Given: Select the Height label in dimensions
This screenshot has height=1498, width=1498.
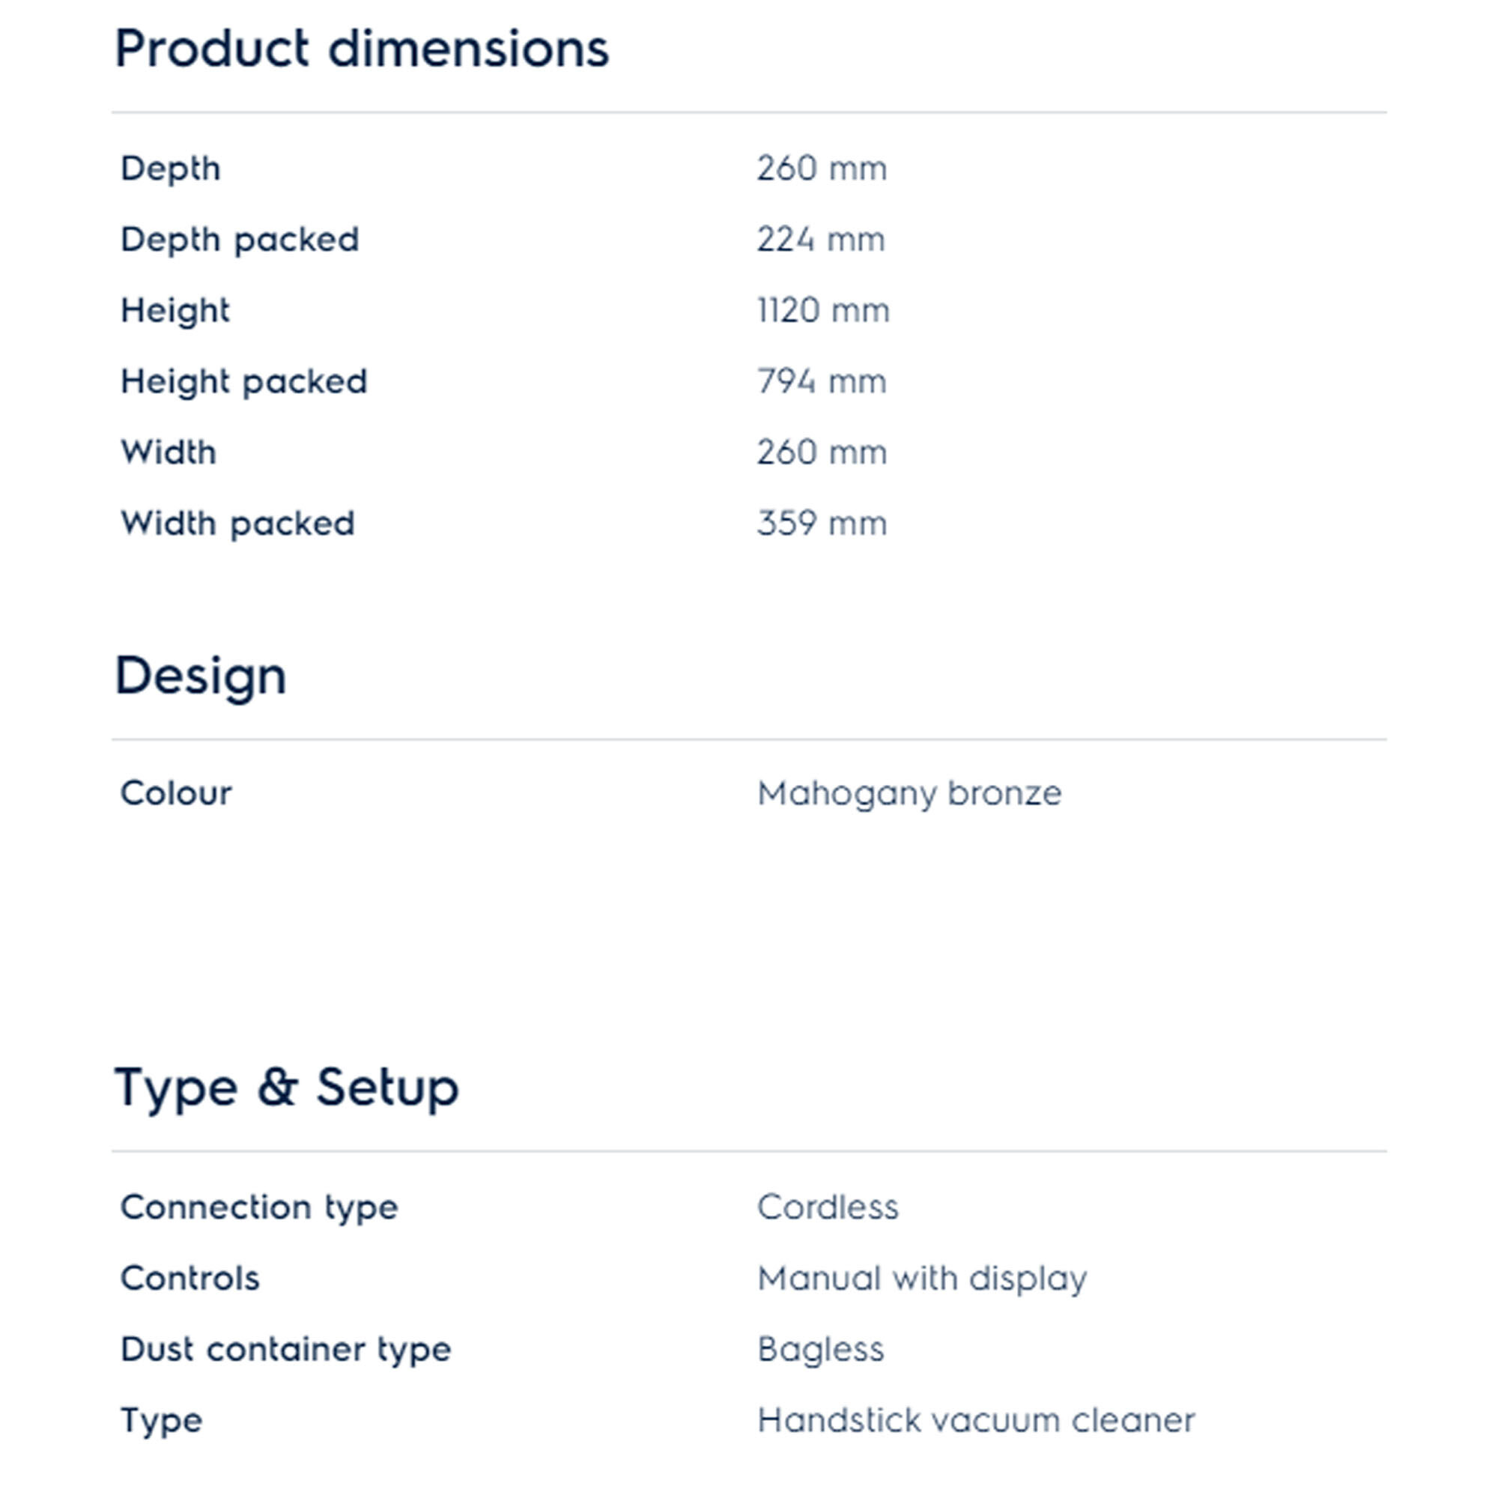Looking at the screenshot, I should click(175, 311).
